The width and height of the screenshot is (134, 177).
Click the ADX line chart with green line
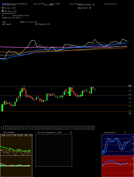16,145
